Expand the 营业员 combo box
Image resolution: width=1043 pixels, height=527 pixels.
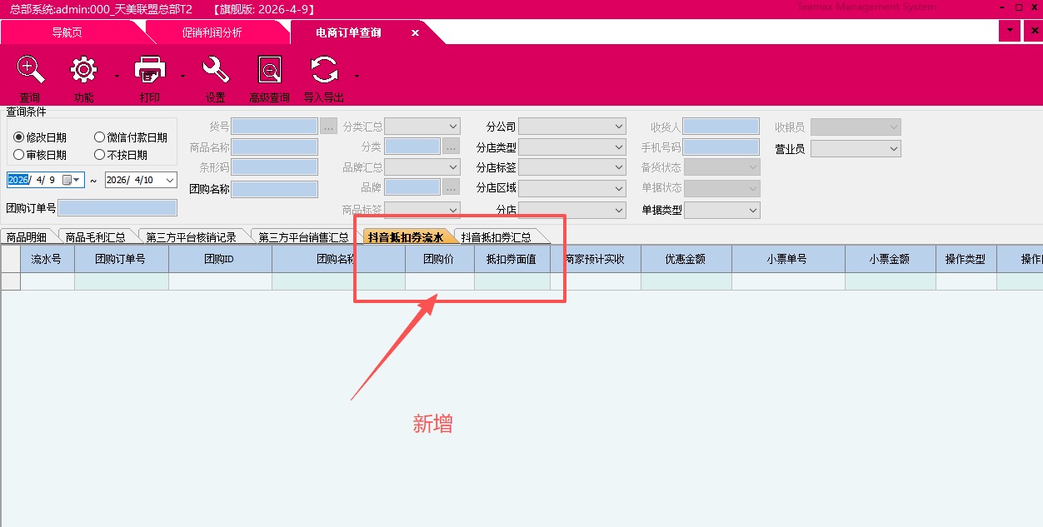tap(894, 149)
